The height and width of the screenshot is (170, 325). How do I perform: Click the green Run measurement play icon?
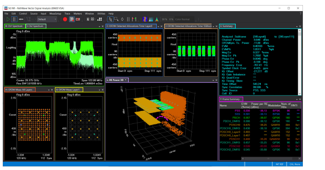point(8,19)
